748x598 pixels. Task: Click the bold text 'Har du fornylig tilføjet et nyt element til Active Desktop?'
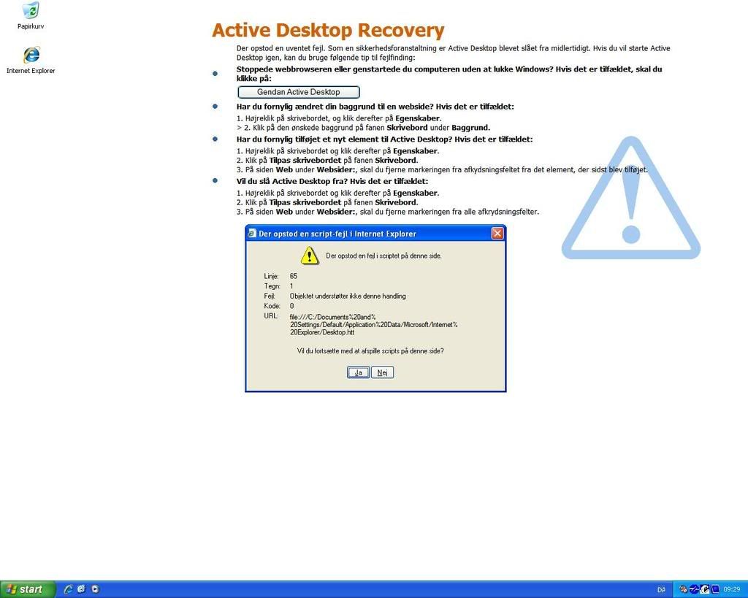click(x=344, y=139)
